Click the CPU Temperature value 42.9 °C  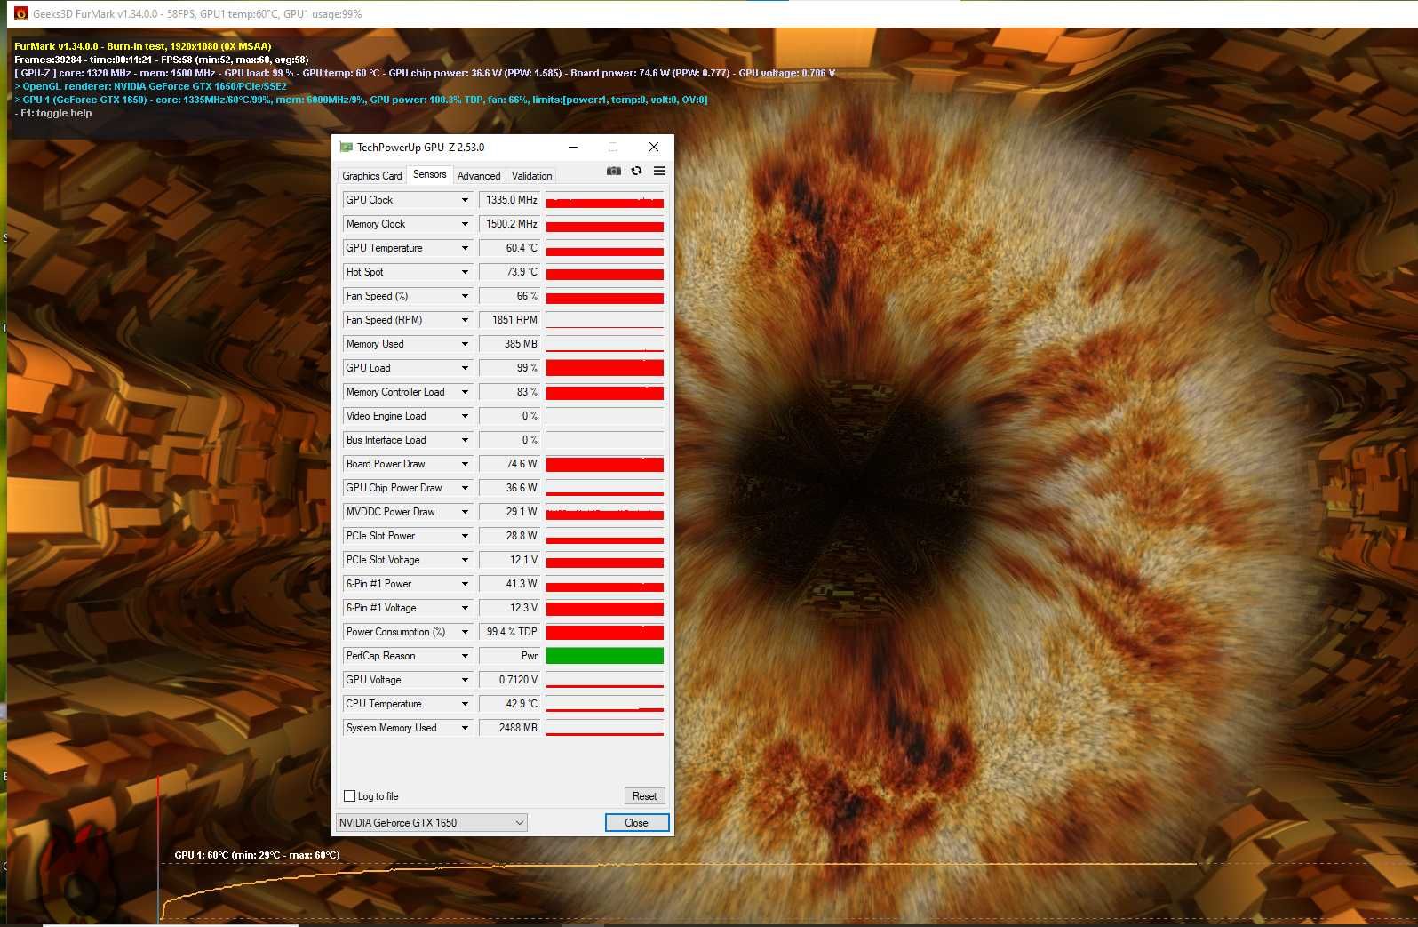pyautogui.click(x=510, y=704)
